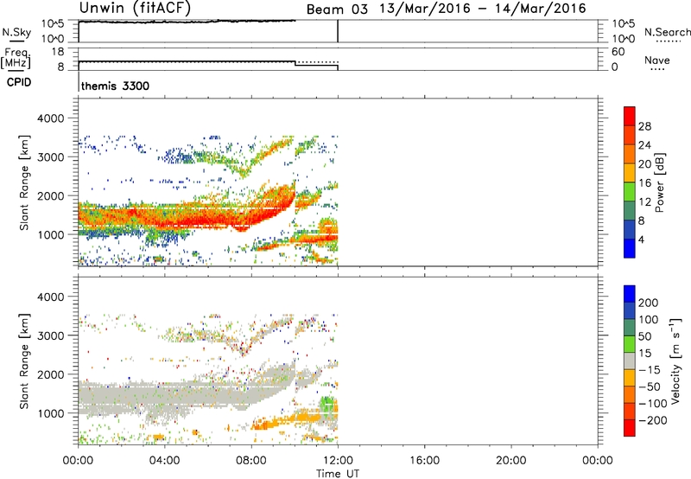Click the 4000 tick on the power panel
This screenshot has width=691, height=479.
(51, 118)
